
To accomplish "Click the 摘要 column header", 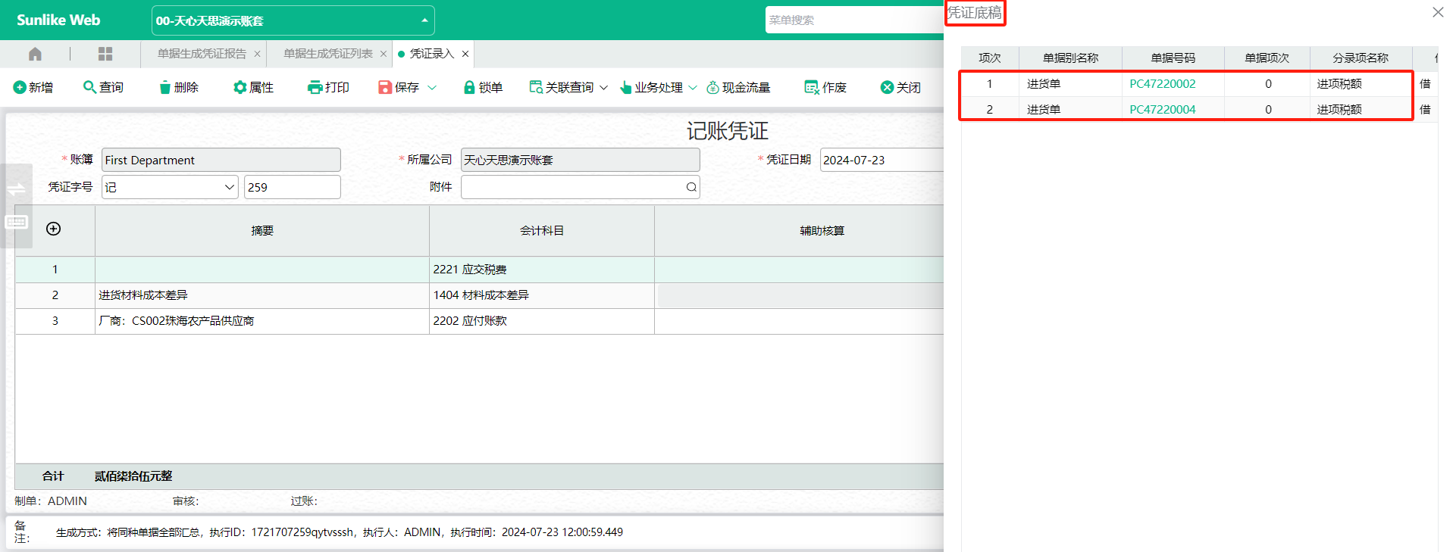I will coord(262,231).
